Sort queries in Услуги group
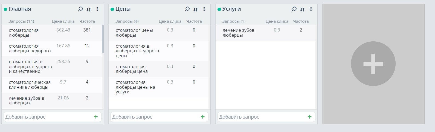 [302, 9]
